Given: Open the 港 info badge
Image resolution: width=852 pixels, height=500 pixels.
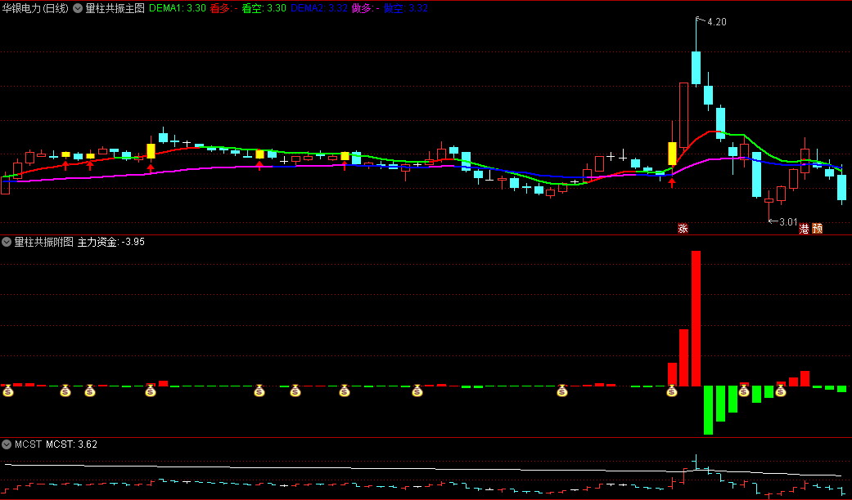Looking at the screenshot, I should tap(805, 228).
